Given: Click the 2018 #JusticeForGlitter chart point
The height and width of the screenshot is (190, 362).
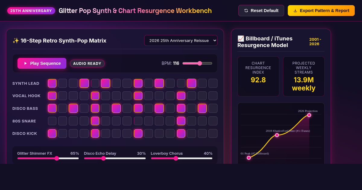Looking at the screenshot, I should point(277,135).
